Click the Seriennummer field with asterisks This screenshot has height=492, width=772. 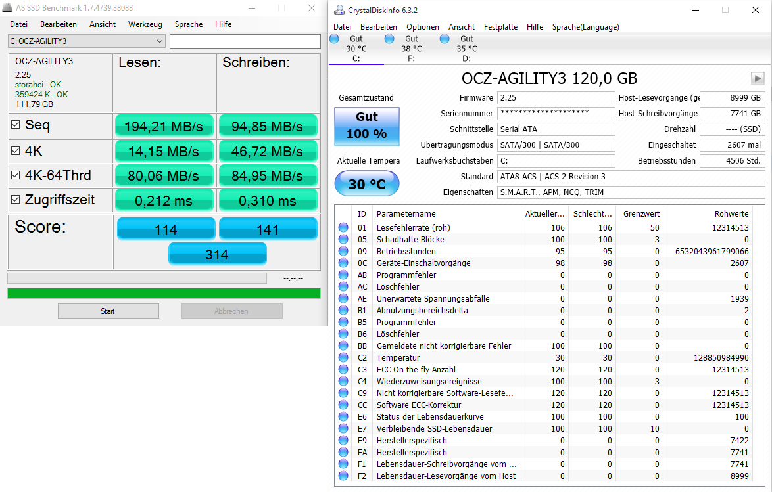(x=556, y=114)
